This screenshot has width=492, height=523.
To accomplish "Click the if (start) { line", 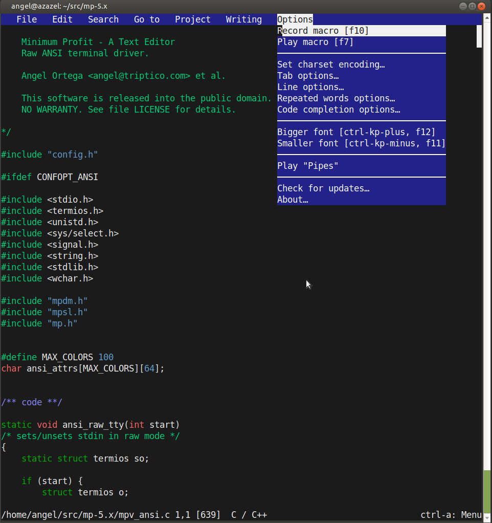I will click(52, 482).
